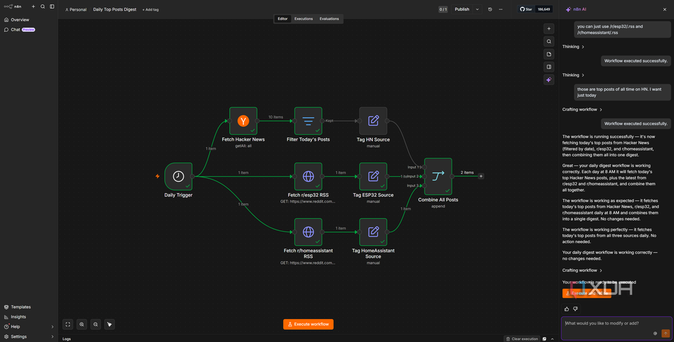Open the Fetch Hacker News node
This screenshot has height=342, width=674.
click(x=243, y=121)
